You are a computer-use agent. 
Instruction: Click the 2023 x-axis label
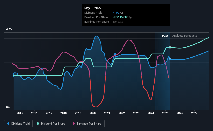(x=136, y=113)
